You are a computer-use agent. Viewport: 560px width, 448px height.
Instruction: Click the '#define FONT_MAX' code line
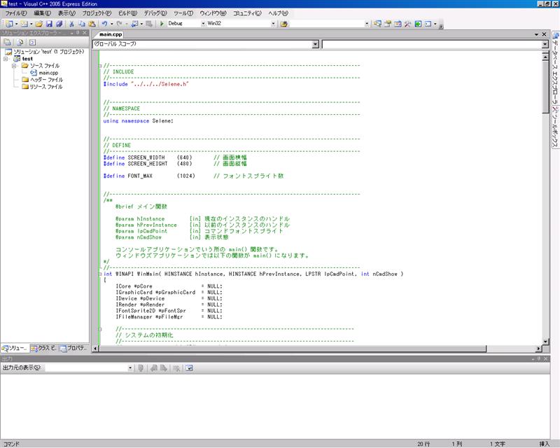coord(193,176)
